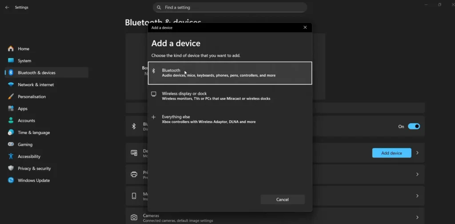Open Apps settings
Image resolution: width=455 pixels, height=224 pixels.
point(47,108)
